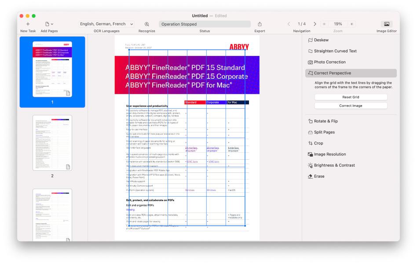
Task: Click the macOS cell in platform row
Action: (x=232, y=190)
